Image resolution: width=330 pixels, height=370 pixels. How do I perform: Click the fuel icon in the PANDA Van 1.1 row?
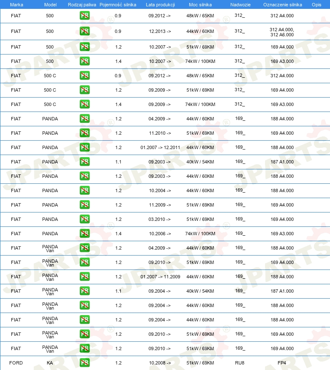point(85,291)
